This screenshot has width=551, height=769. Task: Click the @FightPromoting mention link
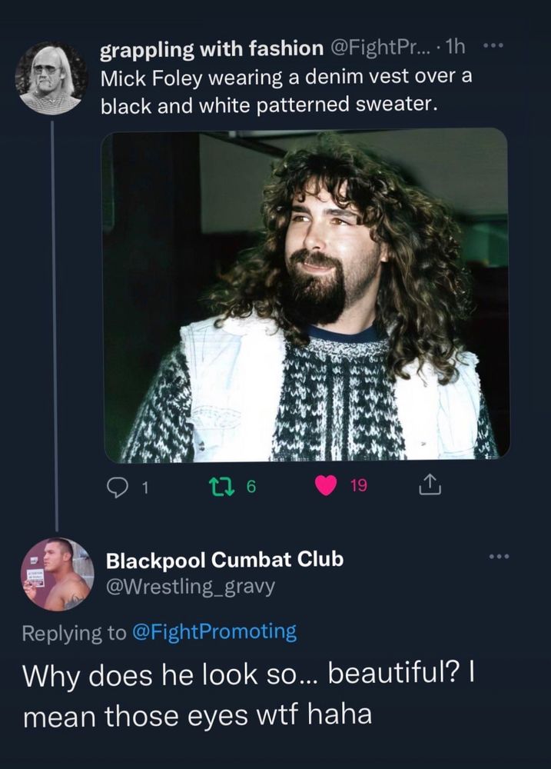coord(214,632)
